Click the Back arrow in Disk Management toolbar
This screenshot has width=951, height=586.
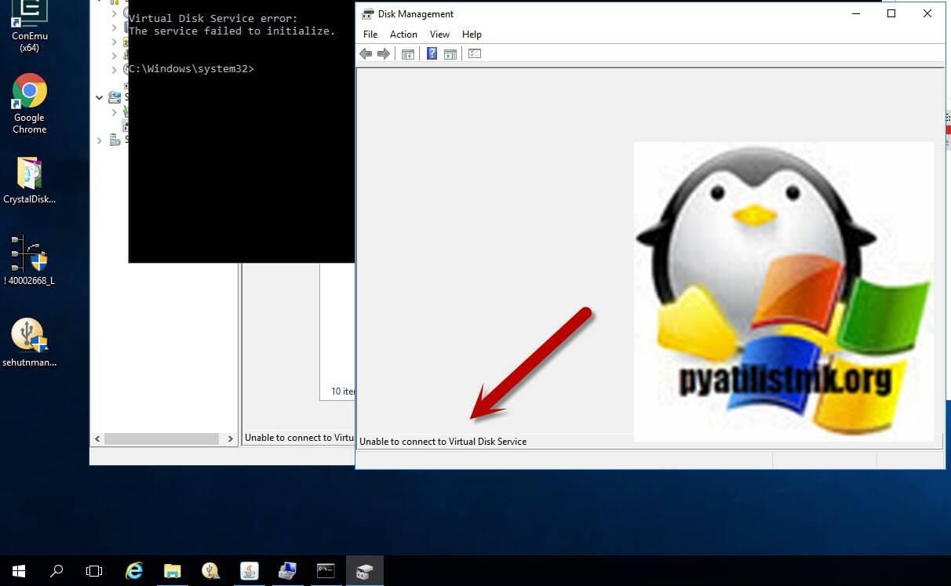click(x=366, y=53)
